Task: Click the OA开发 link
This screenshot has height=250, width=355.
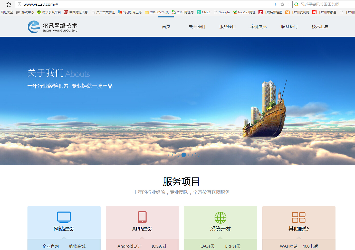Action: (208, 246)
